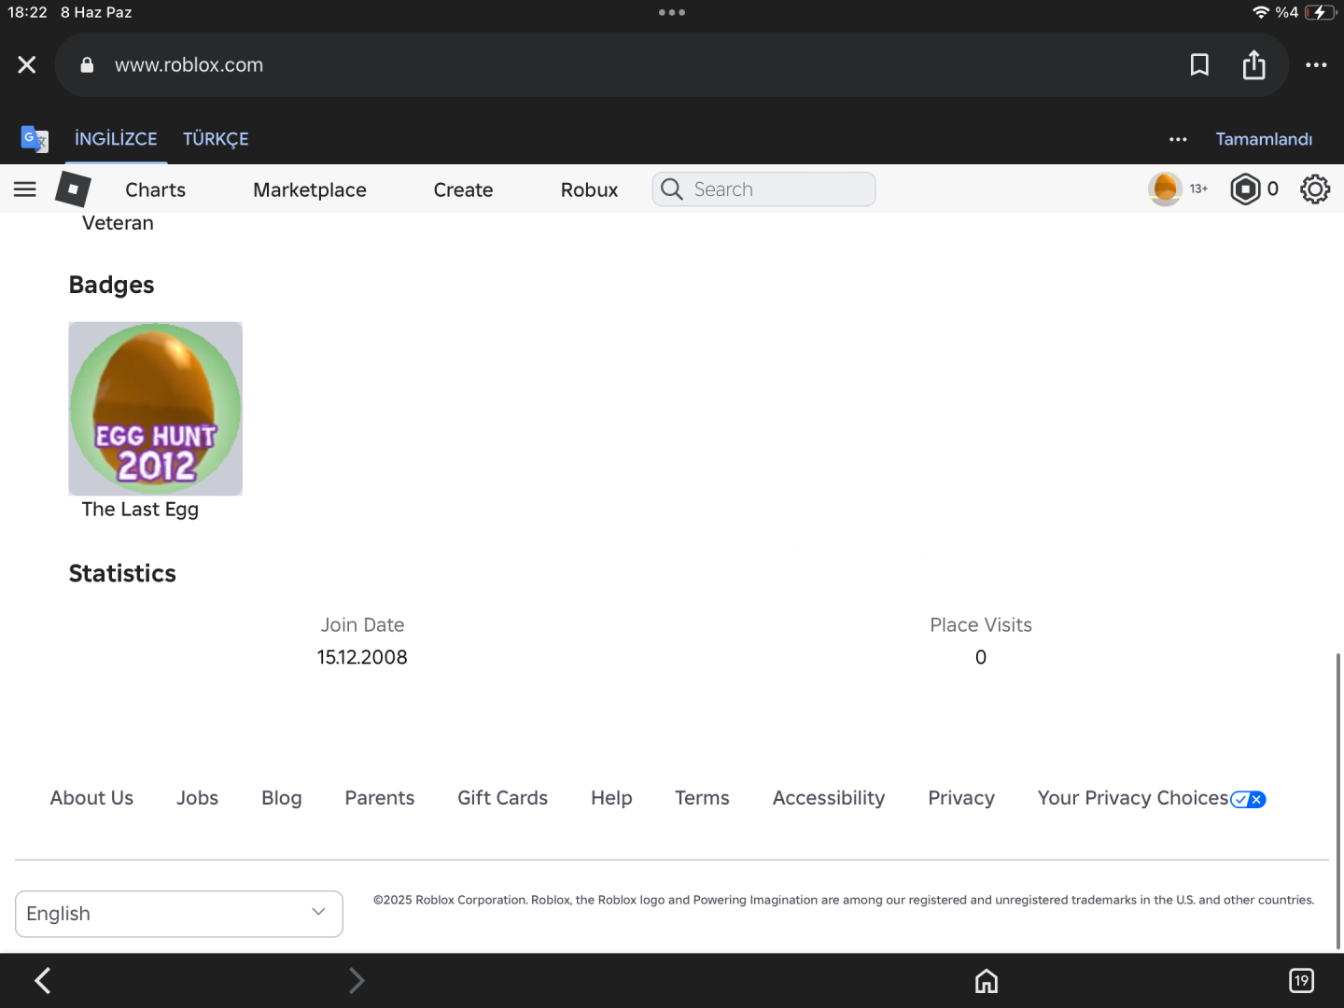Viewport: 1344px width, 1008px height.
Task: Open the Roblox hamburger menu
Action: [x=25, y=189]
